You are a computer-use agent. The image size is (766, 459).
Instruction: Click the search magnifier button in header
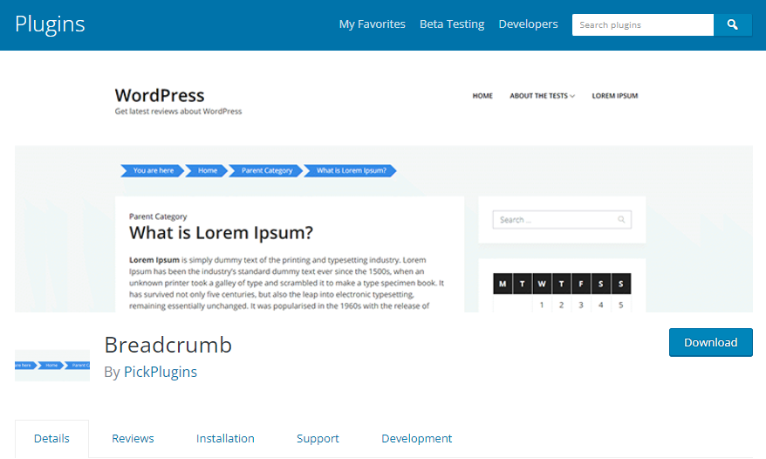coord(732,24)
